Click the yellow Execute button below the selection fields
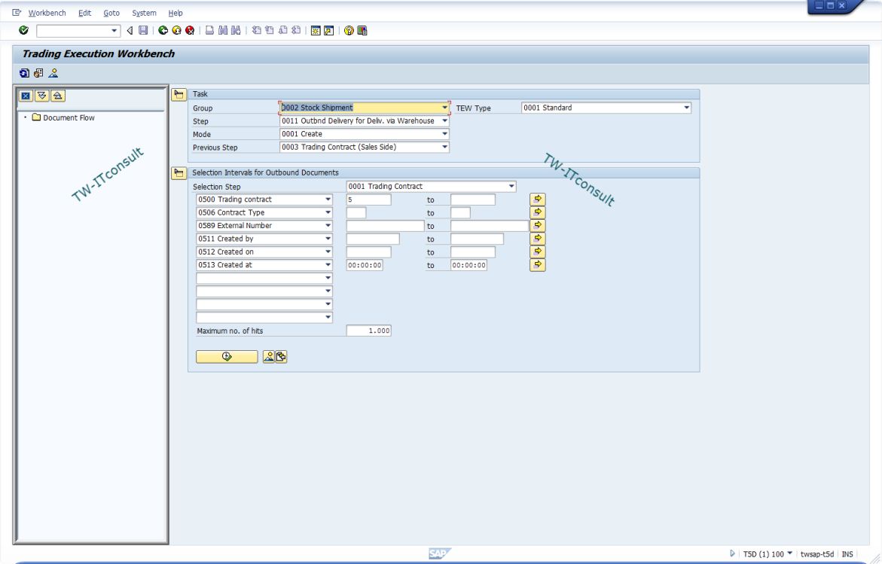This screenshot has width=882, height=564. point(227,356)
